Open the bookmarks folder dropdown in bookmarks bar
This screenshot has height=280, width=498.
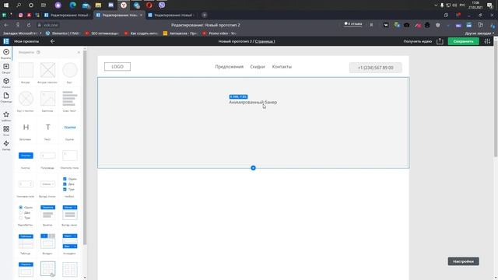tap(23, 33)
